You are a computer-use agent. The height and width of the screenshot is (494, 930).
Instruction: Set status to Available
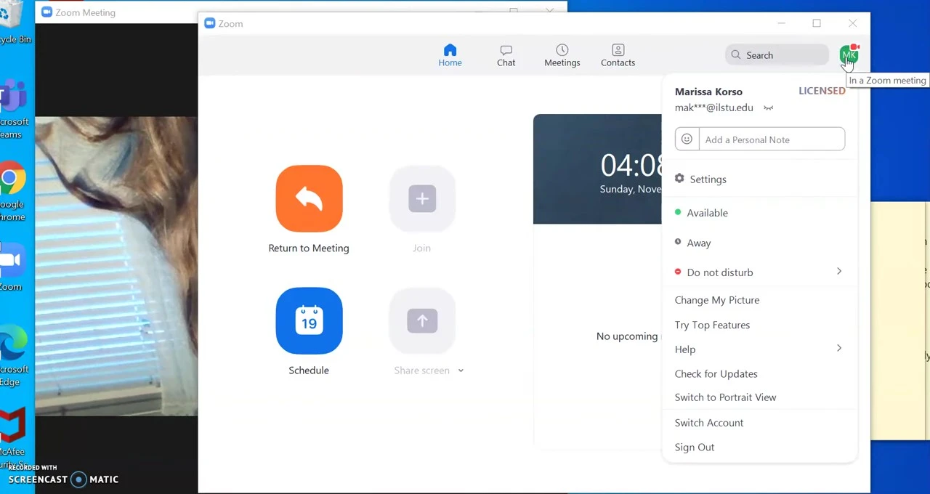coord(706,213)
